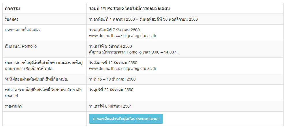Click the กิจกรรม column header
The image size is (285, 128).
[x=12, y=9]
